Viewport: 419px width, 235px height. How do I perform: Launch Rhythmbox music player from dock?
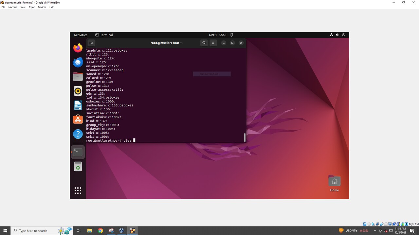coord(78,91)
